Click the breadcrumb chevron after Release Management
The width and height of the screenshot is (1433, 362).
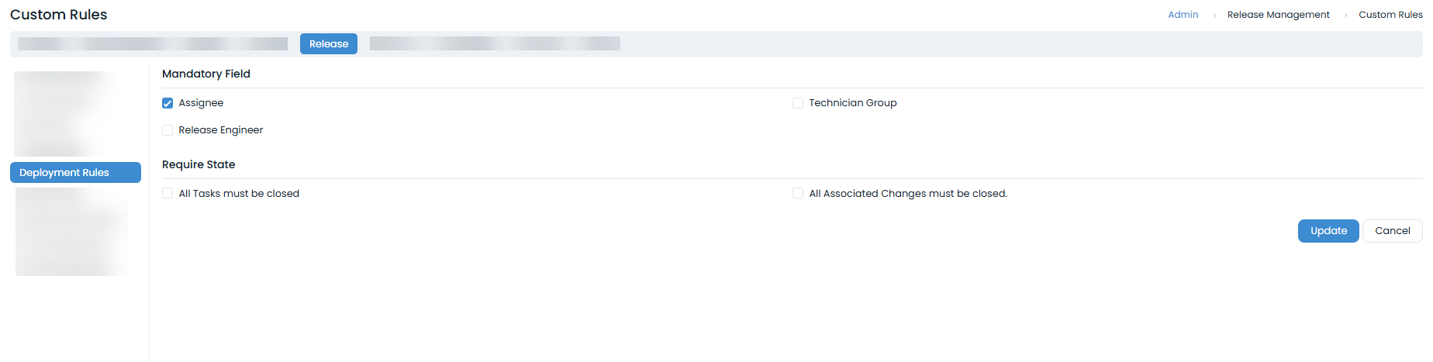coord(1345,16)
